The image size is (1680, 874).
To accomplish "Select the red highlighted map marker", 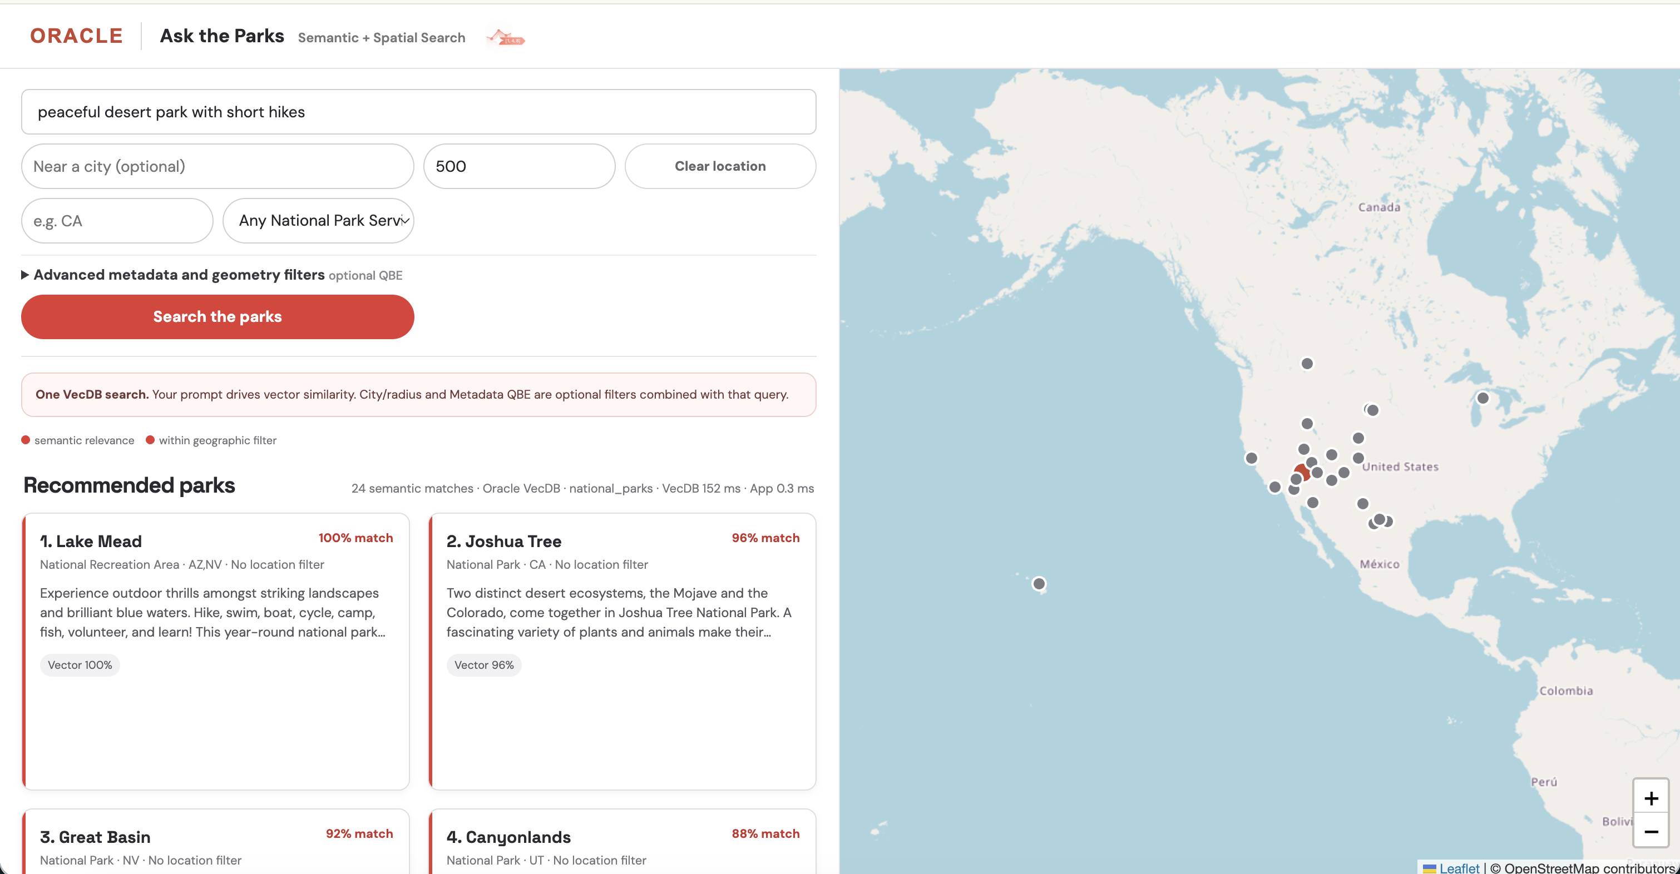I will click(x=1302, y=471).
